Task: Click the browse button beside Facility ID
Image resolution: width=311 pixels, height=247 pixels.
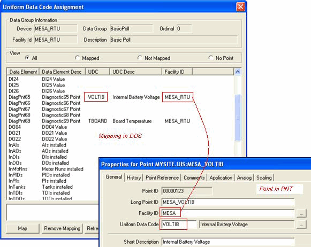Action: (x=301, y=213)
